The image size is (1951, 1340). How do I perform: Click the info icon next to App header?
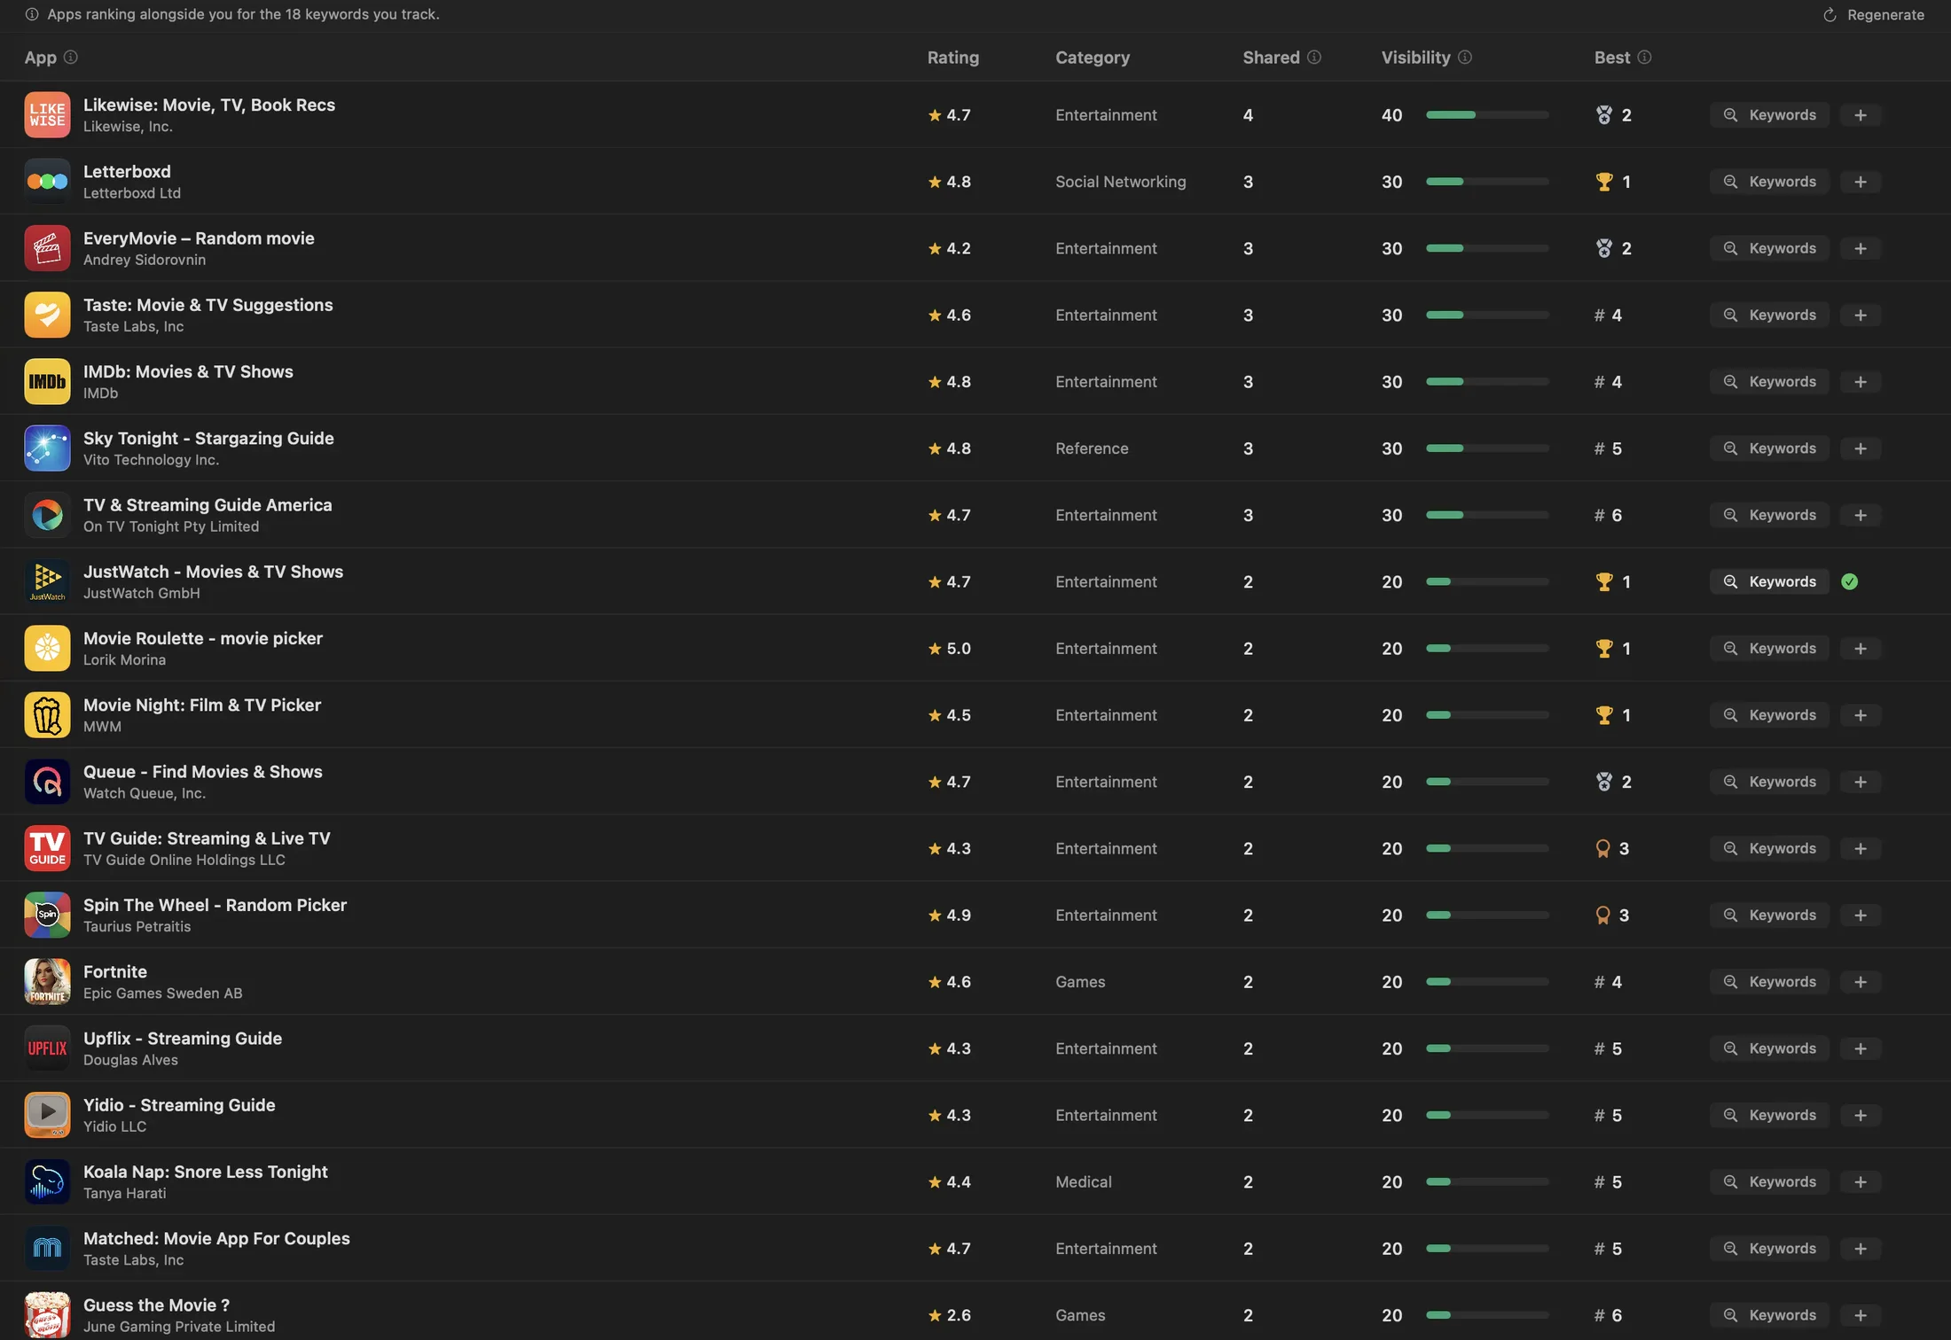(71, 58)
